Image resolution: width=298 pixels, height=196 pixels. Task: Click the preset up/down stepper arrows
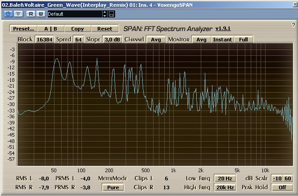point(105,14)
